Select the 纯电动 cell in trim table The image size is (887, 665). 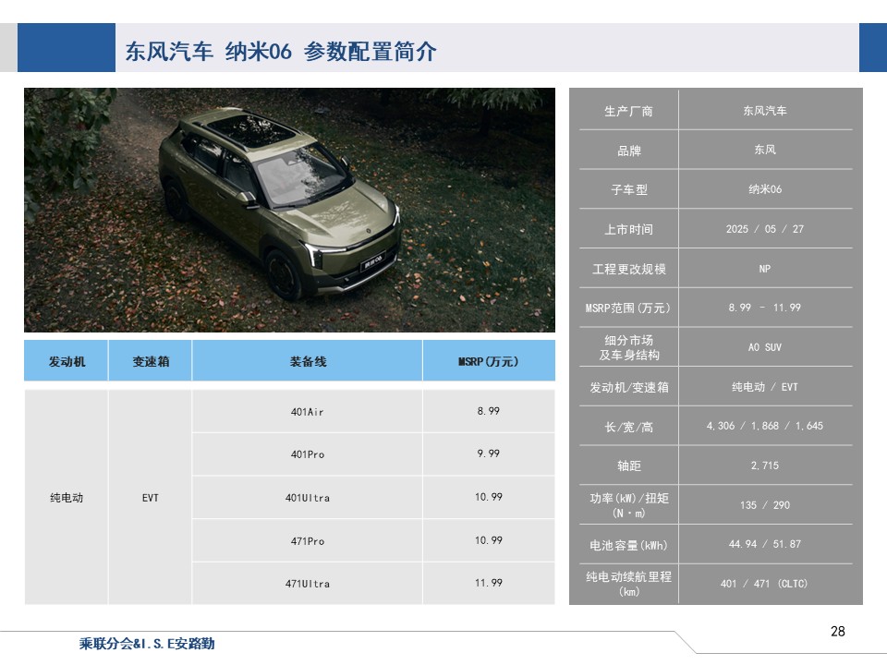click(67, 498)
